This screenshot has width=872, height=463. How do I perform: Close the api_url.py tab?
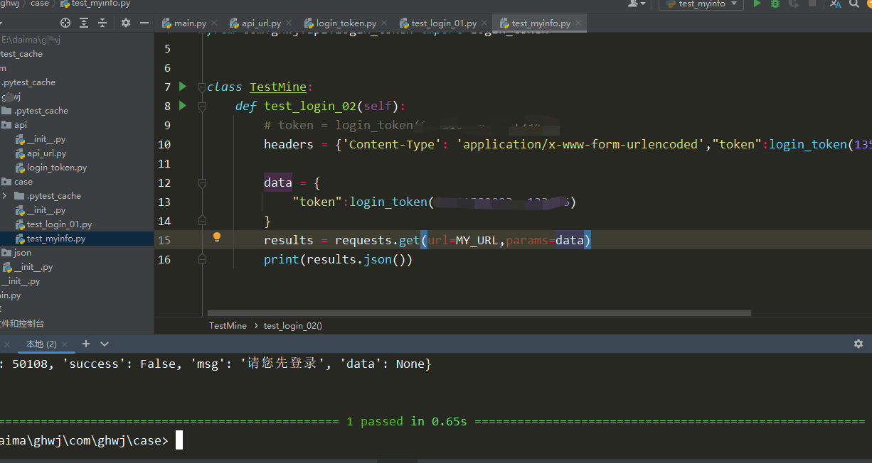click(289, 23)
